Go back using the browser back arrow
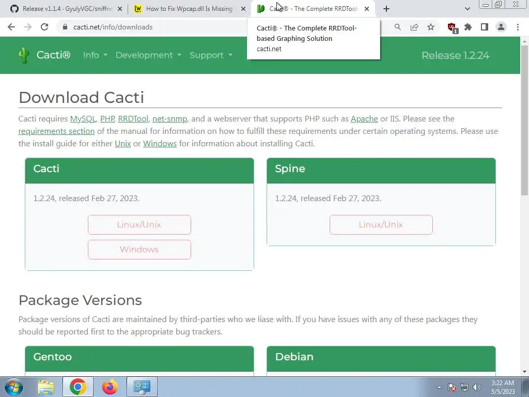The width and height of the screenshot is (529, 397). tap(11, 27)
